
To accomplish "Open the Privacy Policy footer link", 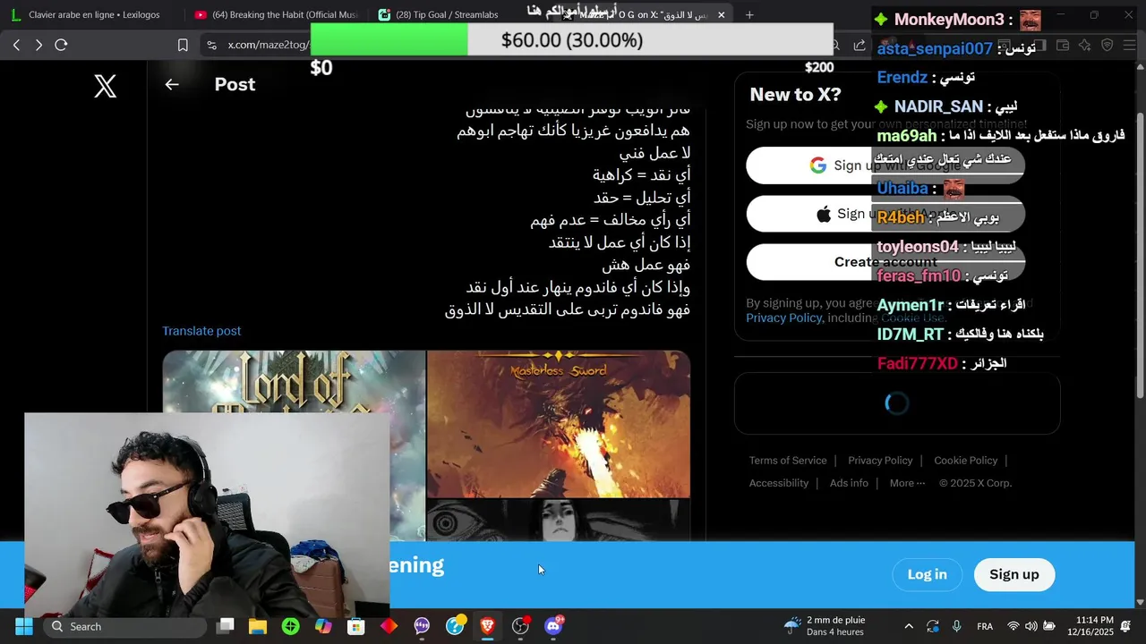I will pos(880,461).
